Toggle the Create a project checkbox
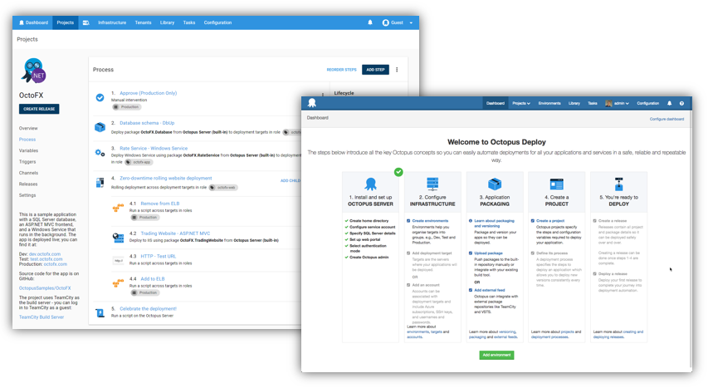713x388 pixels. click(533, 221)
